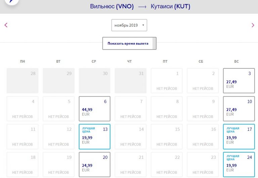Go to previous month with left arrow

[x=6, y=25]
